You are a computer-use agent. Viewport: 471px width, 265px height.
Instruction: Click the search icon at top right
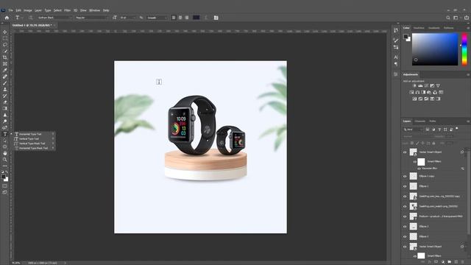[448, 18]
